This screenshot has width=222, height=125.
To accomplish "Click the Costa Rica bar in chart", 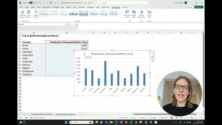I will pyautogui.click(x=105, y=73).
